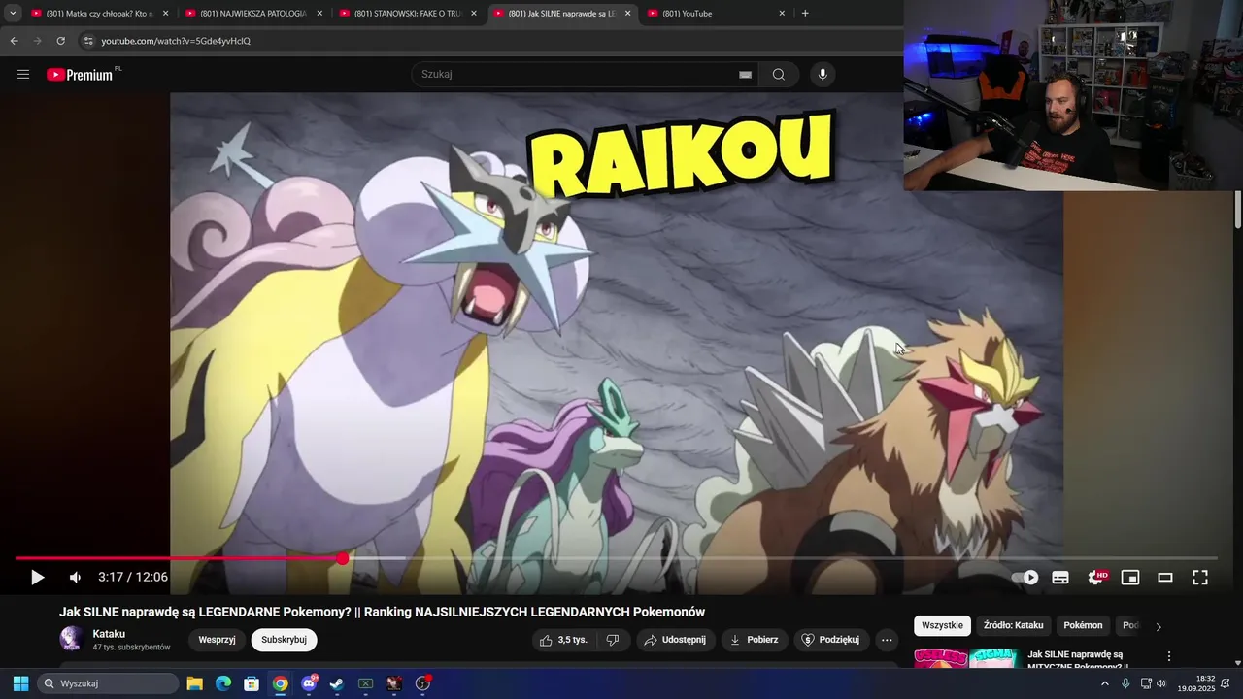Show hidden system tray icons
The height and width of the screenshot is (699, 1243).
tap(1104, 683)
